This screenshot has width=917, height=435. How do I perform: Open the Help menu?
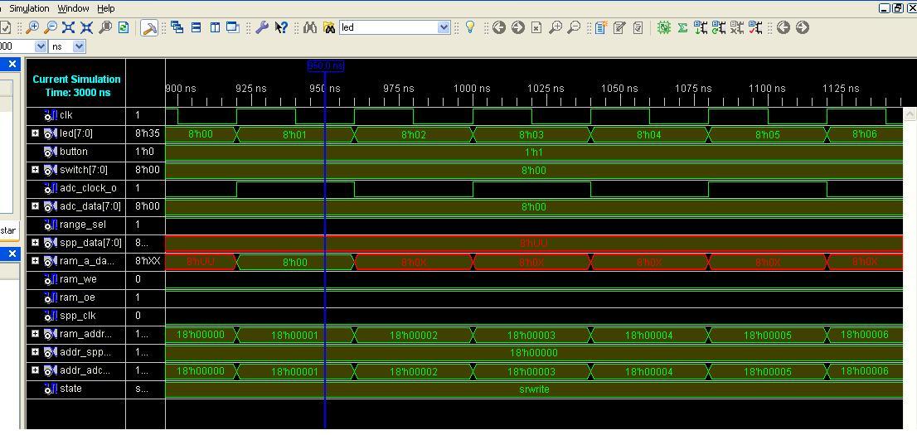coord(106,8)
